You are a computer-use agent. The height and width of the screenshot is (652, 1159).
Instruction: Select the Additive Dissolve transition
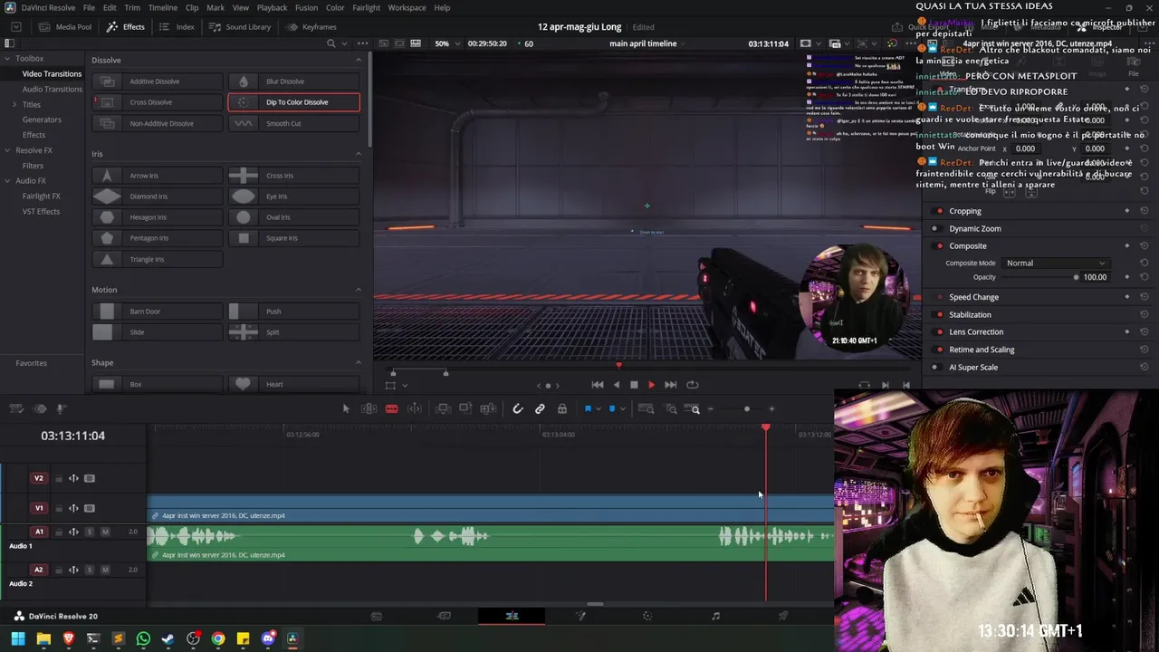158,81
